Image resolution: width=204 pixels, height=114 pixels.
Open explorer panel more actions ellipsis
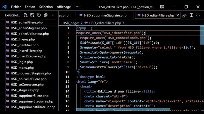(52, 15)
